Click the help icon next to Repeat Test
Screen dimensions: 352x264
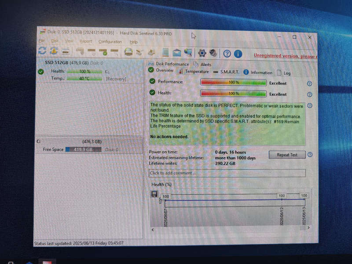(x=310, y=155)
